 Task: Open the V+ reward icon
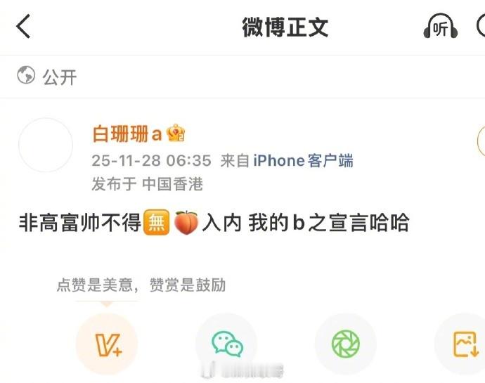pos(107,344)
